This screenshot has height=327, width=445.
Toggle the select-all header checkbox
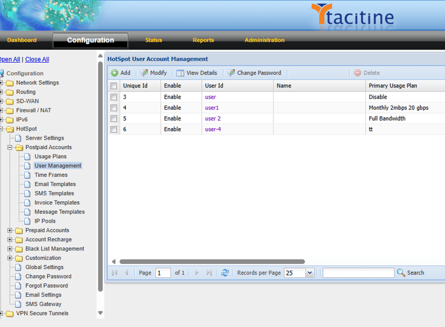pos(114,86)
